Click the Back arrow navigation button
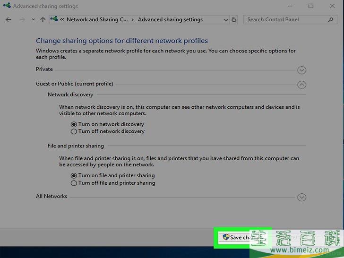Viewport: 344px width, 258px height. click(9, 20)
